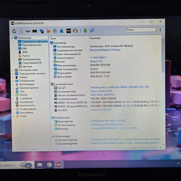Open the 11.3636.19041.0 version link
Viewport: 181px width, 181px height.
tap(98, 57)
